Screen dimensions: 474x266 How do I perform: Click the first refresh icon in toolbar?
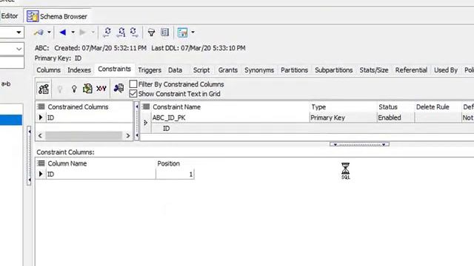click(107, 33)
